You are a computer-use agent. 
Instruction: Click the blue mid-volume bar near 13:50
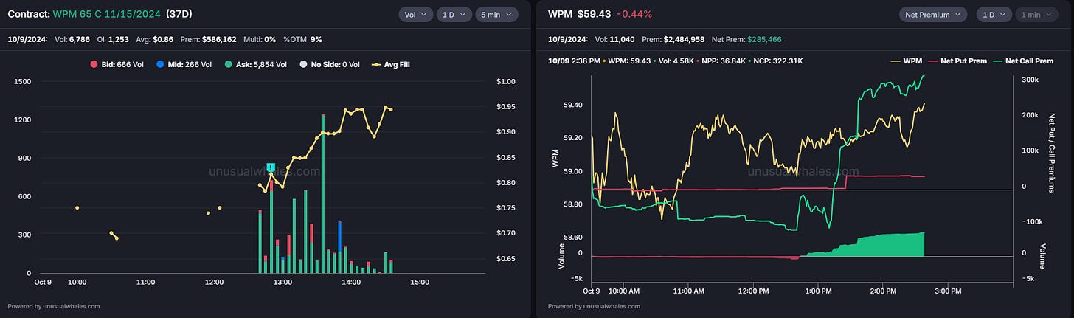(339, 235)
